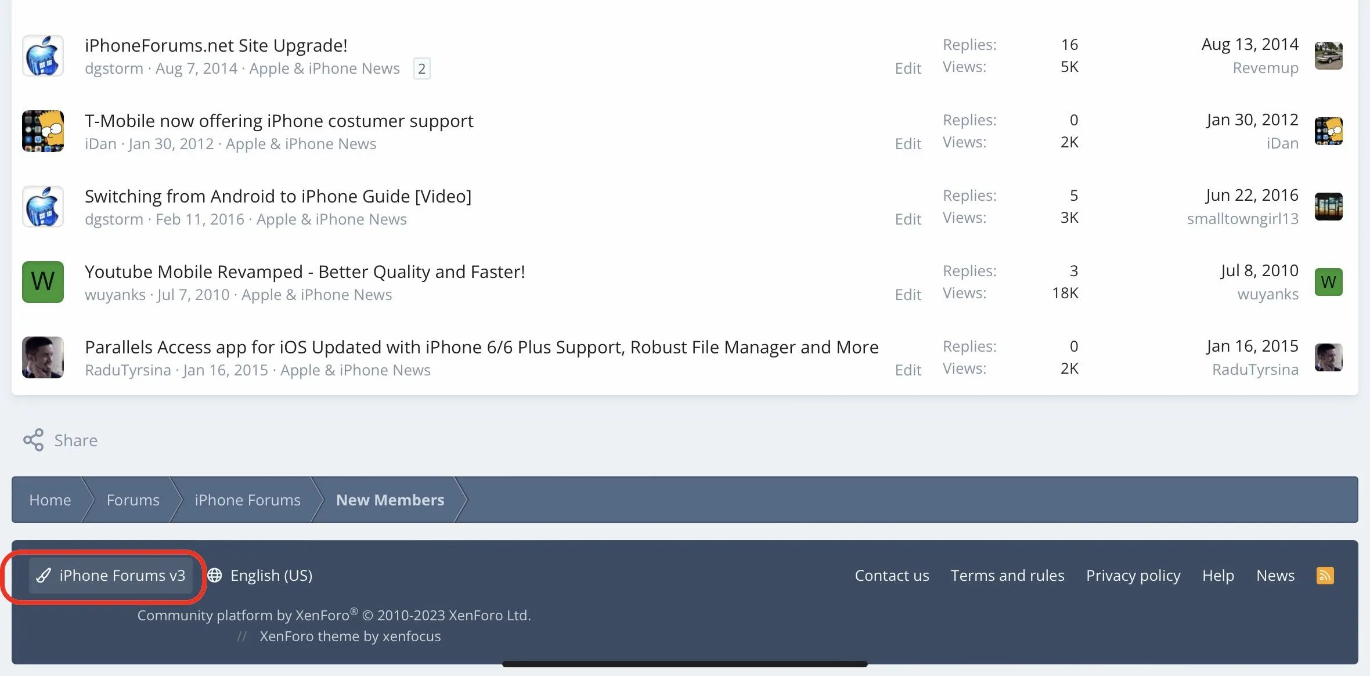This screenshot has height=676, width=1370.
Task: Click the Share icon
Action: pos(34,440)
